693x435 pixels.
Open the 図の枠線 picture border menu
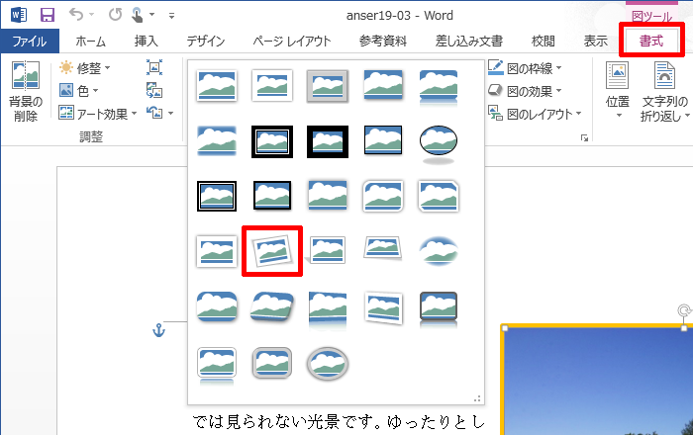pos(525,68)
